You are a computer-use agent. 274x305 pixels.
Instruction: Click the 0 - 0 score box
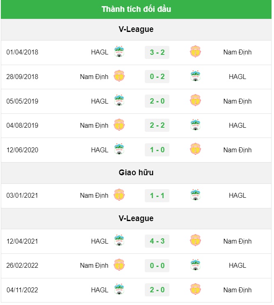(157, 266)
